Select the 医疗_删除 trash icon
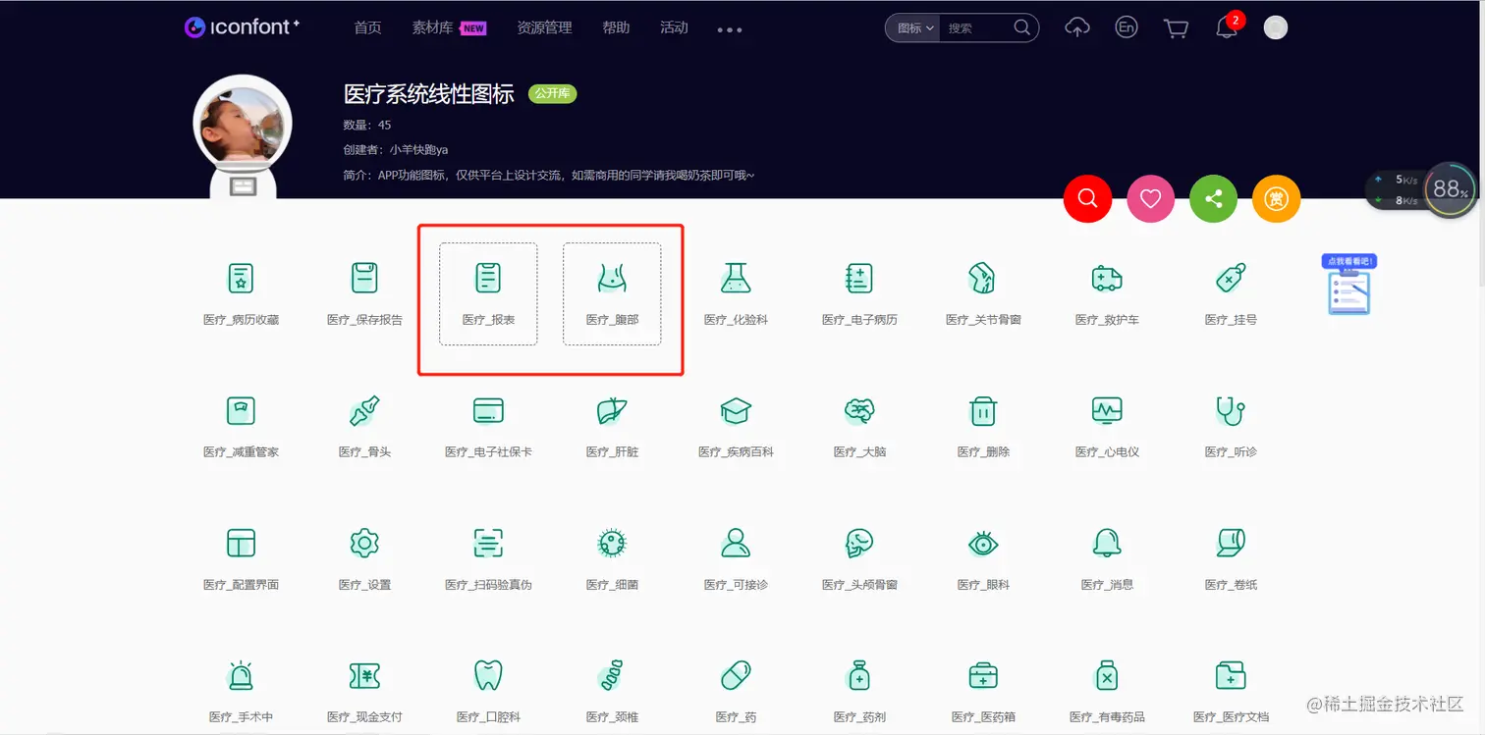This screenshot has width=1485, height=735. click(x=983, y=411)
